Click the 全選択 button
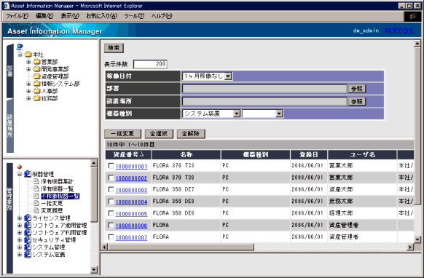This screenshot has width=424, height=278. [159, 134]
